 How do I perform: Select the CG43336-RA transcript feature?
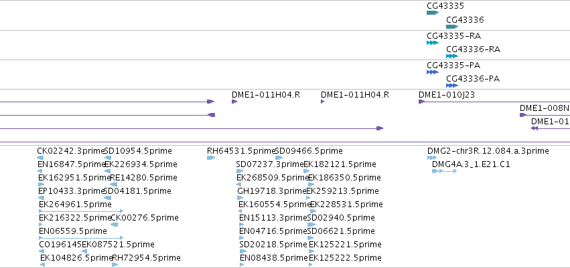[x=452, y=56]
